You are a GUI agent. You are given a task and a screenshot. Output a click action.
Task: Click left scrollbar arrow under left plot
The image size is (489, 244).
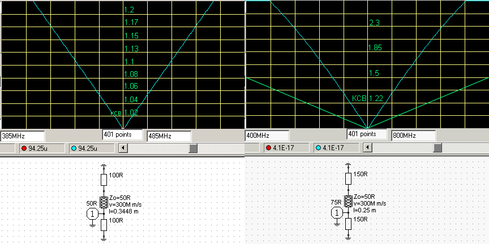[123, 148]
